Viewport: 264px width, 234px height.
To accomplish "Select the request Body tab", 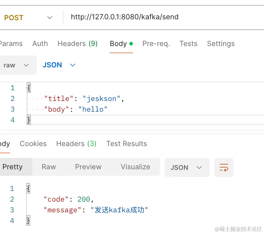I will point(121,44).
